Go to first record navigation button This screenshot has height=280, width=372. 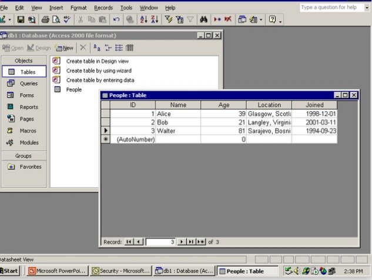[x=129, y=242]
